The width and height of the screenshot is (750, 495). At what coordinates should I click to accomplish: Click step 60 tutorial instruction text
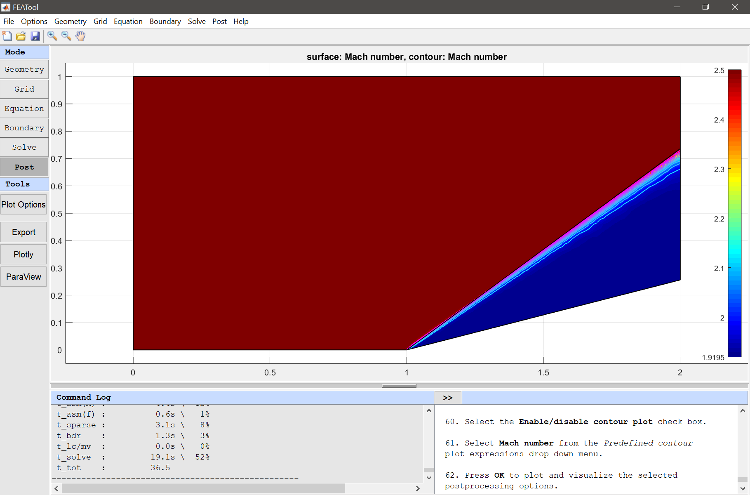[576, 422]
